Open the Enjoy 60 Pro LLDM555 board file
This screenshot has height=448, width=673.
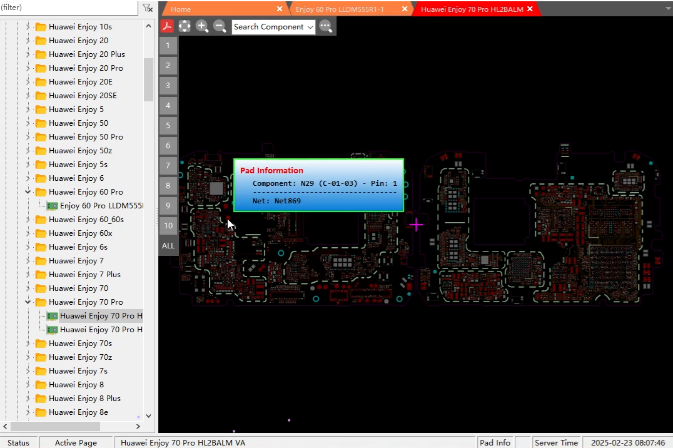click(101, 206)
